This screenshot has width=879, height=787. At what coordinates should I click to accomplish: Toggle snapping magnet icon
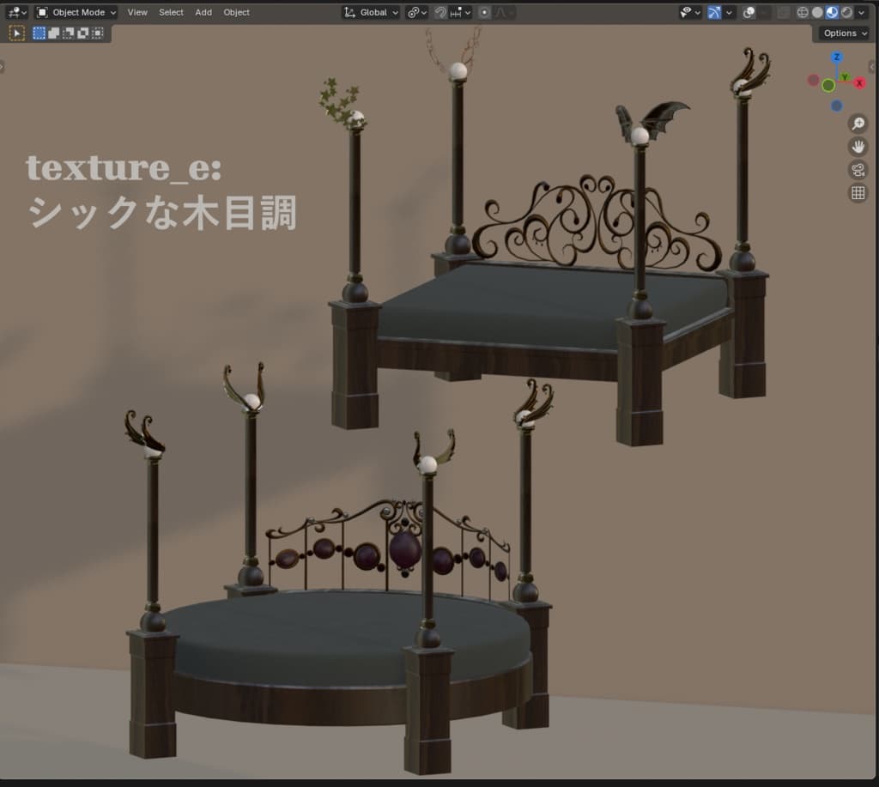pos(440,13)
